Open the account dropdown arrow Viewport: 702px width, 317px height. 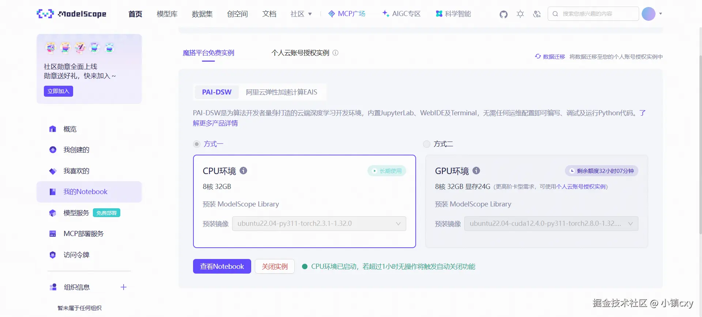[x=661, y=14]
